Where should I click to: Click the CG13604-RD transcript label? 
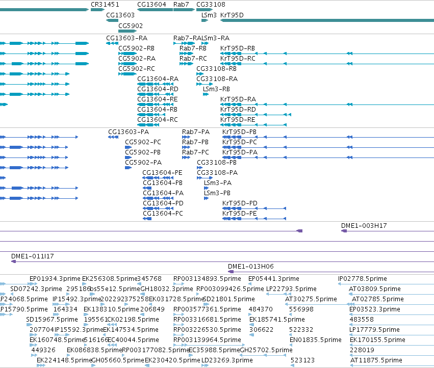click(158, 89)
